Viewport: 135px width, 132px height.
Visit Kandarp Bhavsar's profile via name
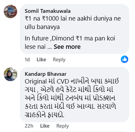[x=45, y=74]
